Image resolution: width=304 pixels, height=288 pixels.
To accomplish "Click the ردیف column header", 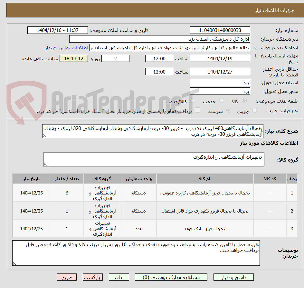I will pyautogui.click(x=292, y=179).
